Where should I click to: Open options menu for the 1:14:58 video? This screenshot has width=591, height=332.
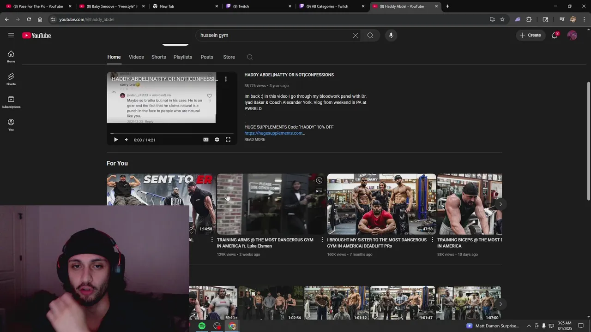tap(212, 240)
